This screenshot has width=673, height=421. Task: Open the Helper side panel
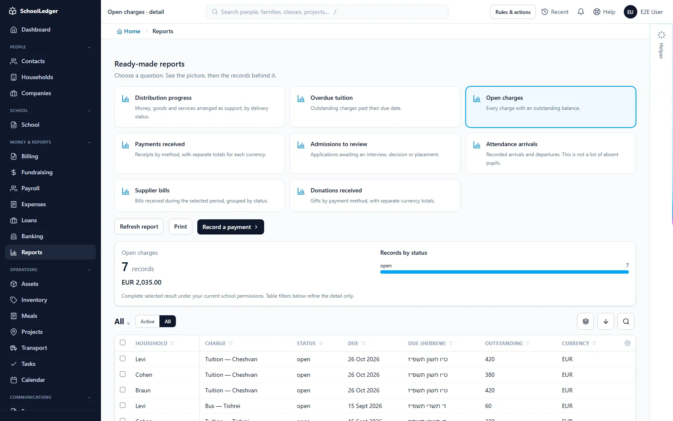coord(662,45)
